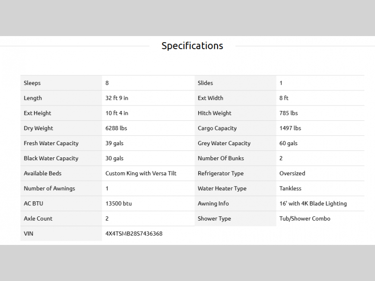Click the Specifications heading

tap(192, 46)
